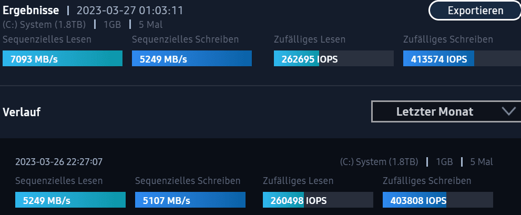Click the 5107 MB/s sequential write bar
The height and width of the screenshot is (215, 521).
[191, 200]
